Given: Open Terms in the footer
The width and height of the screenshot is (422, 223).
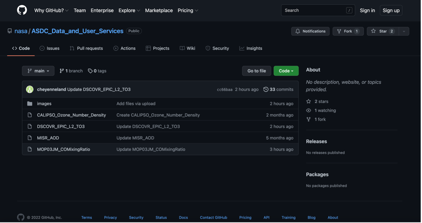Looking at the screenshot, I should (87, 217).
